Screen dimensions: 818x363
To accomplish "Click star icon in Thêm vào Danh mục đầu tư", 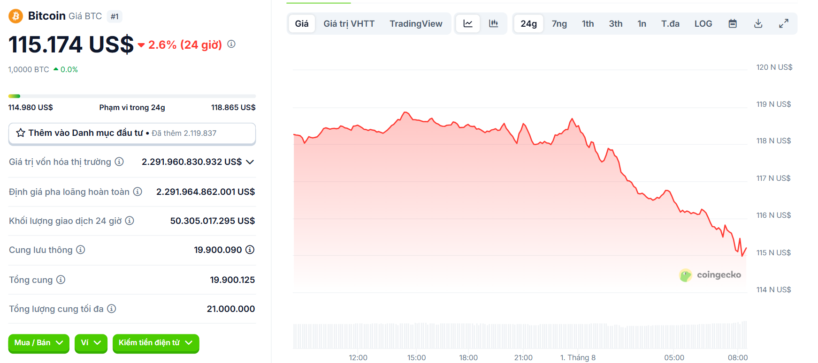I will [x=21, y=133].
